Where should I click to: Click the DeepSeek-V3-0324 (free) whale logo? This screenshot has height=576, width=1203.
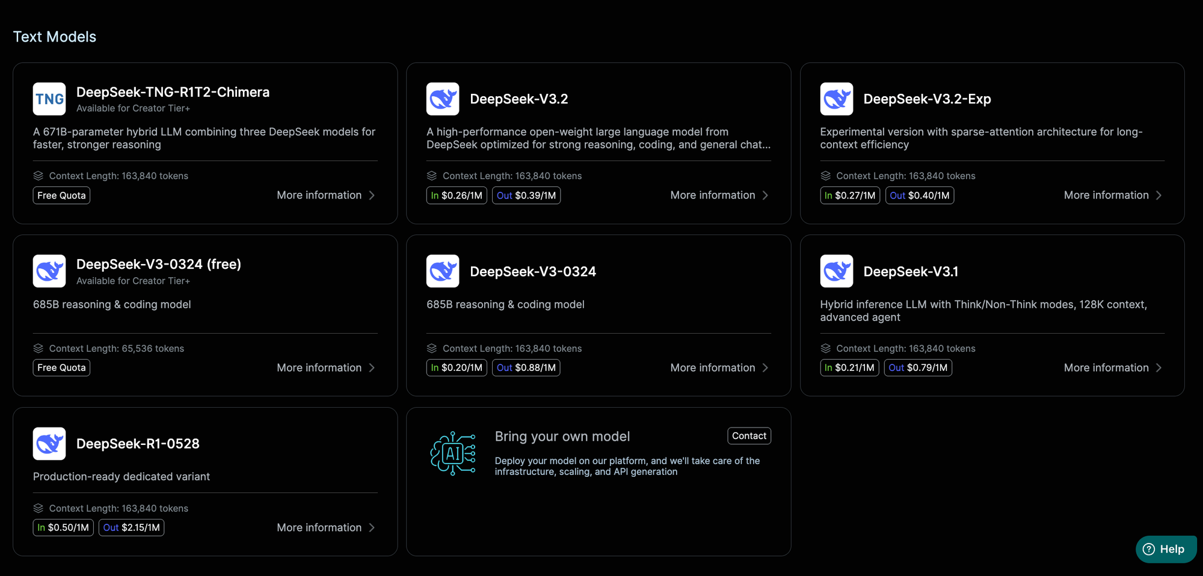pos(49,271)
